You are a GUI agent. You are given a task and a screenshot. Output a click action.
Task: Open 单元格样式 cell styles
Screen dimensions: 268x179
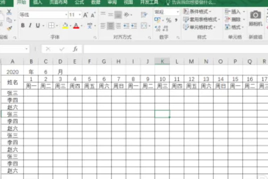coord(199,27)
